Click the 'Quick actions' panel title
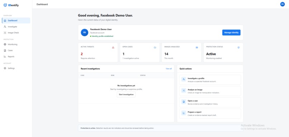Viewport: 289px width, 137px height. point(186,69)
